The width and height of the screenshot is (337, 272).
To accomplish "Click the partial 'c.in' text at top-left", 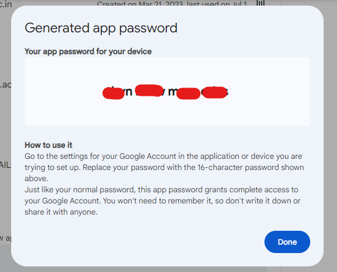I will pyautogui.click(x=7, y=3).
